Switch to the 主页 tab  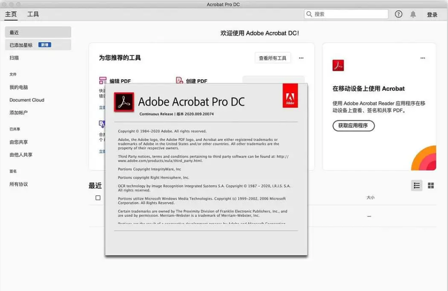(x=11, y=14)
